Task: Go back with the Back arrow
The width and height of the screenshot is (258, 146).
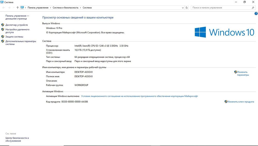Action: (x=4, y=7)
